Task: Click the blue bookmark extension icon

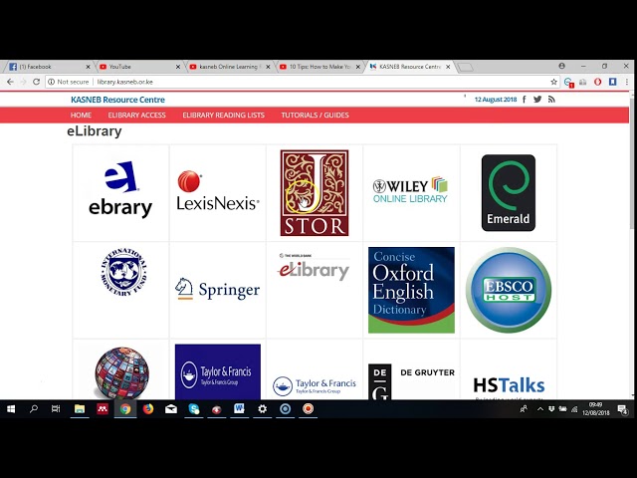Action: [x=613, y=82]
